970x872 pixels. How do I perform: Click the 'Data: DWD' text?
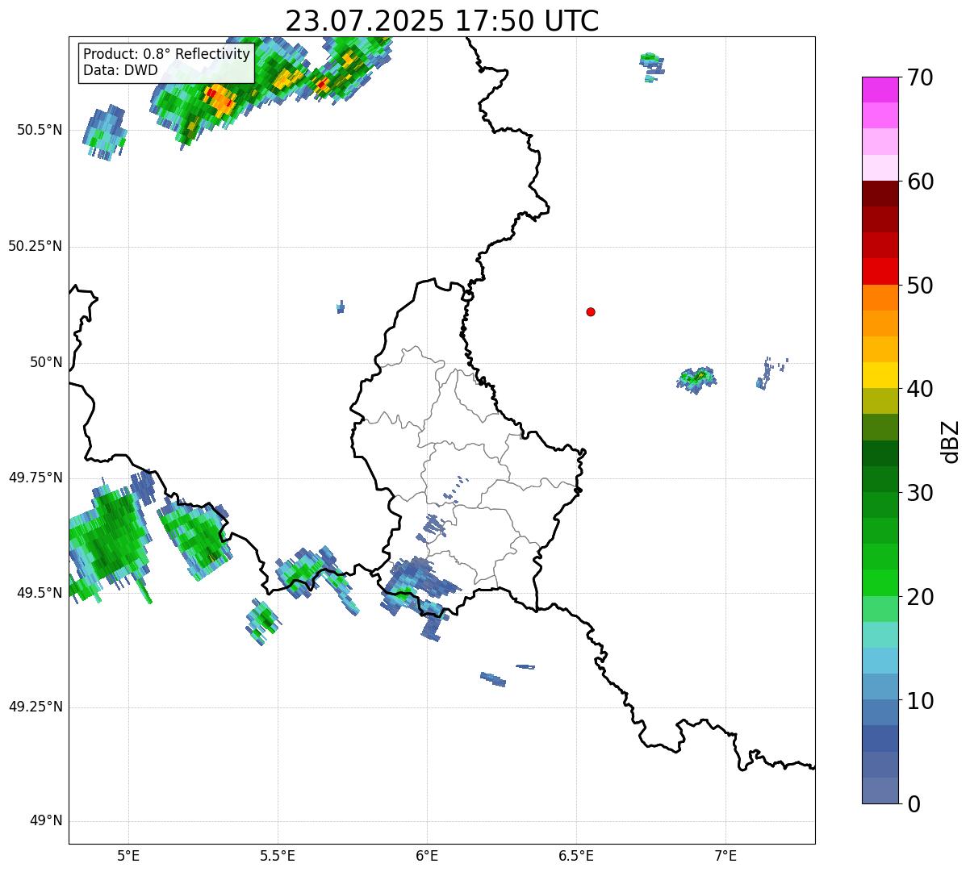point(120,70)
